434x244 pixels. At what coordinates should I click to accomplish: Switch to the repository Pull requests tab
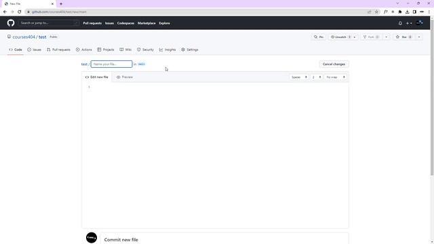click(58, 49)
